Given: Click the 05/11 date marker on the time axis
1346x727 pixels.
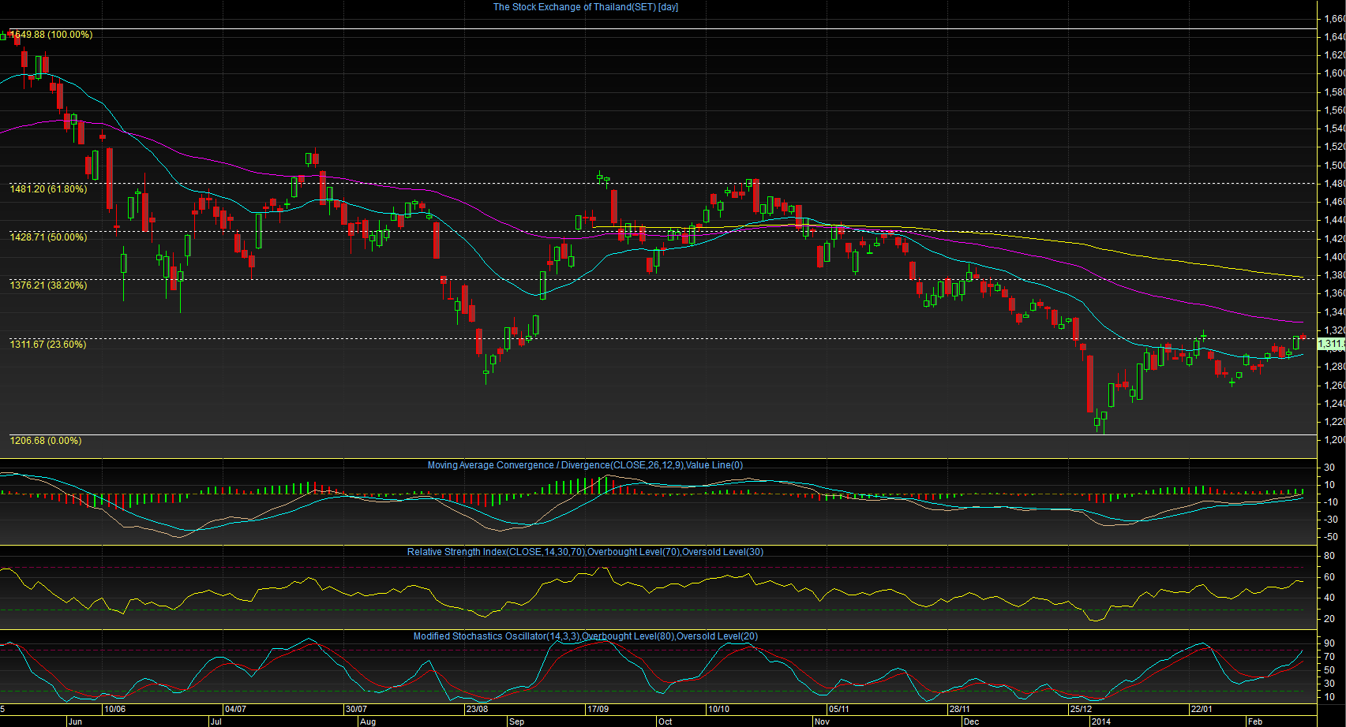Looking at the screenshot, I should (838, 709).
